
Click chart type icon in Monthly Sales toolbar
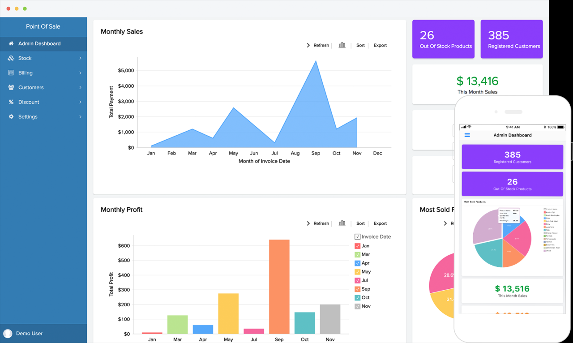(x=342, y=45)
